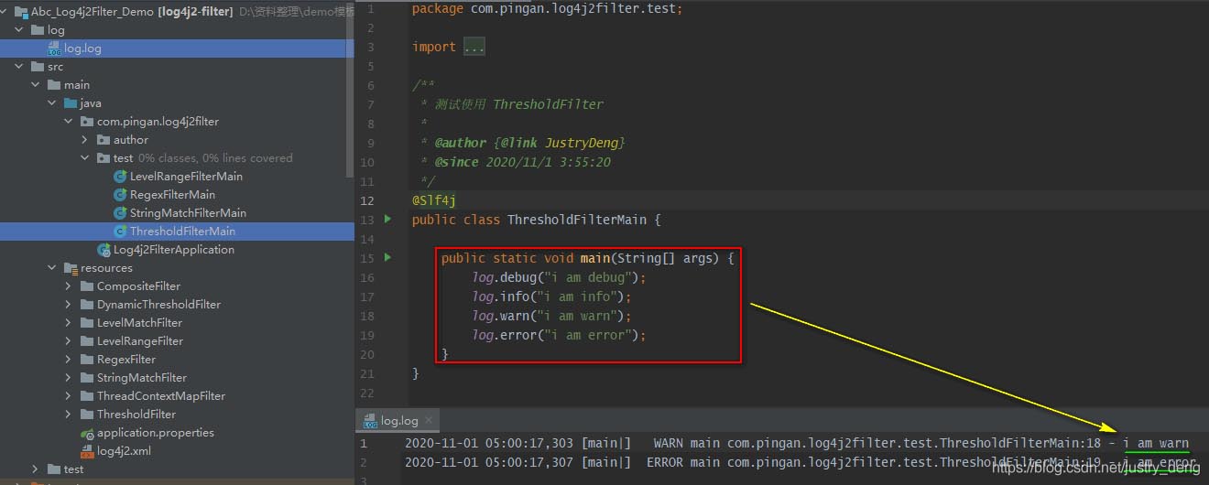Click the Abc_Log4j2Filter_Demo module icon
Screen dimensions: 1209x485
[x=21, y=12]
